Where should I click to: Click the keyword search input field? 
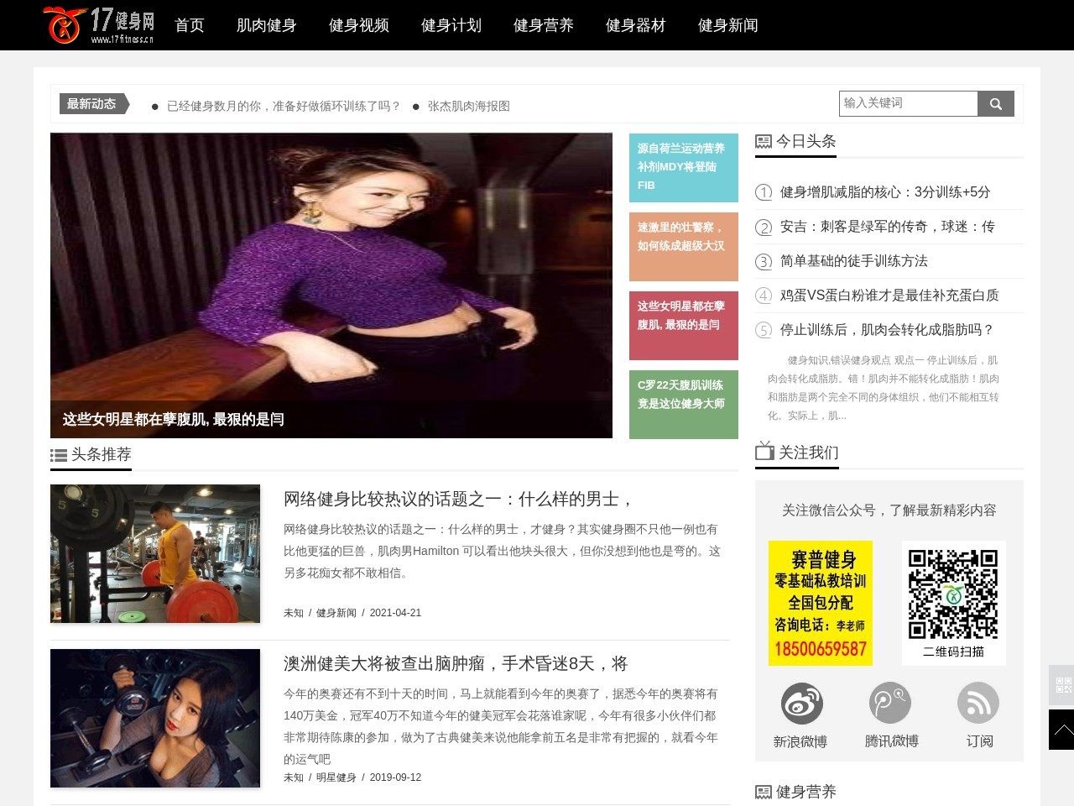(x=908, y=103)
